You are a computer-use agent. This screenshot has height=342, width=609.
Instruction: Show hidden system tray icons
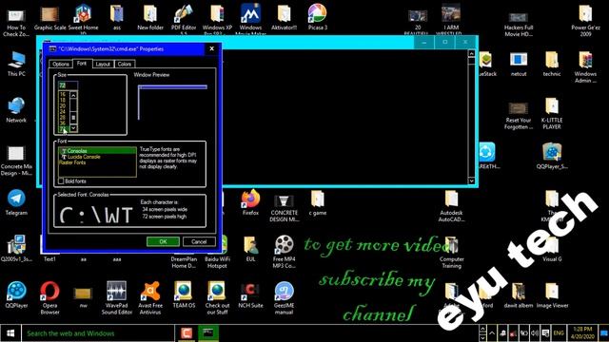(x=492, y=333)
